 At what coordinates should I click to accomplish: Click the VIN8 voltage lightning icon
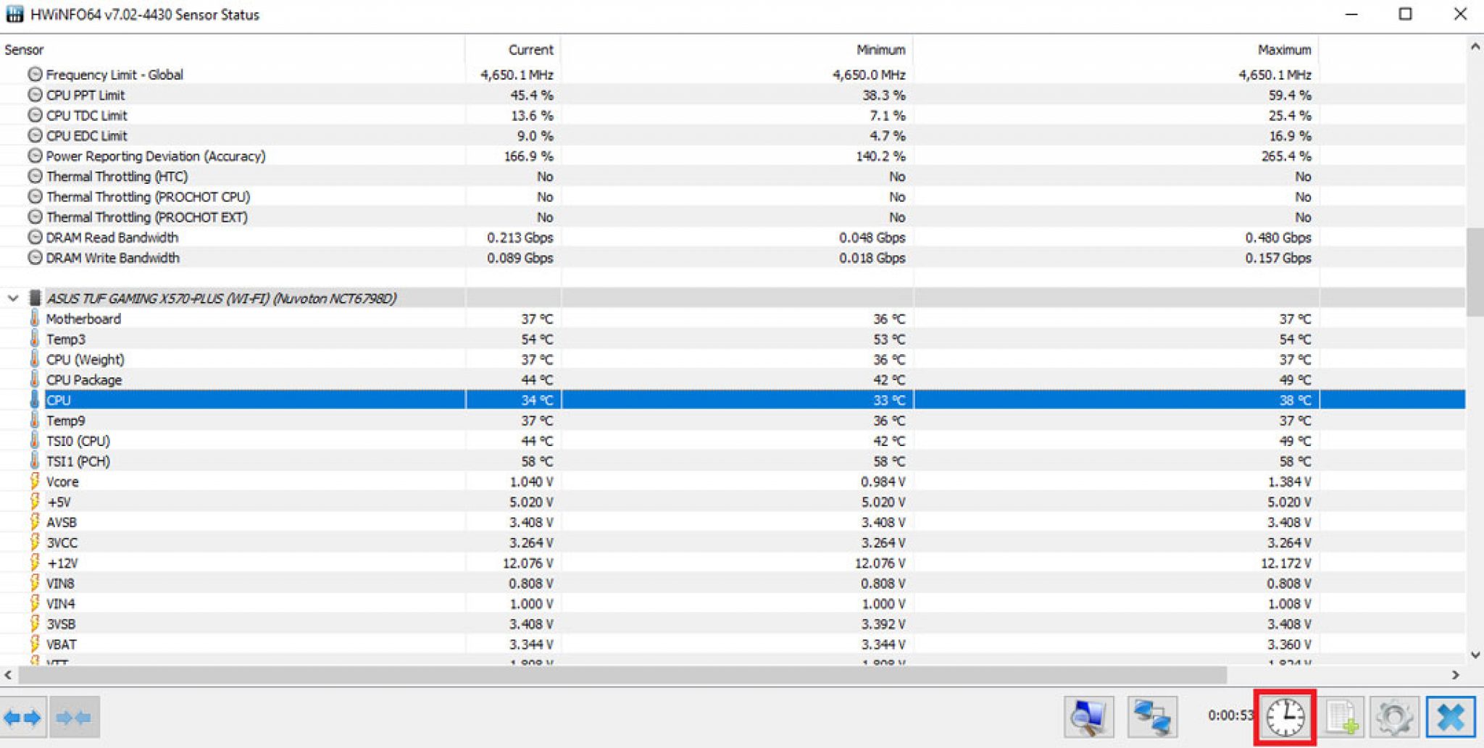click(x=34, y=583)
